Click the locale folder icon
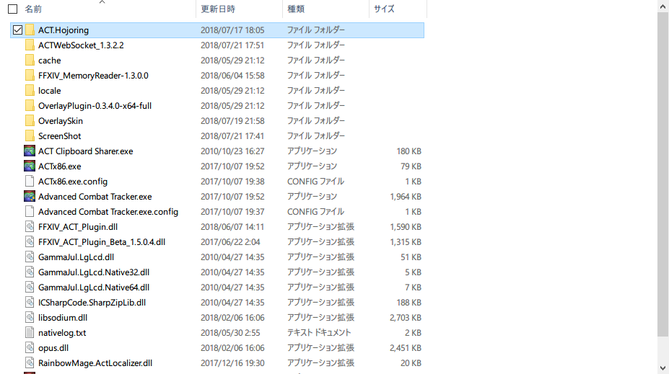This screenshot has width=669, height=374. coord(30,90)
